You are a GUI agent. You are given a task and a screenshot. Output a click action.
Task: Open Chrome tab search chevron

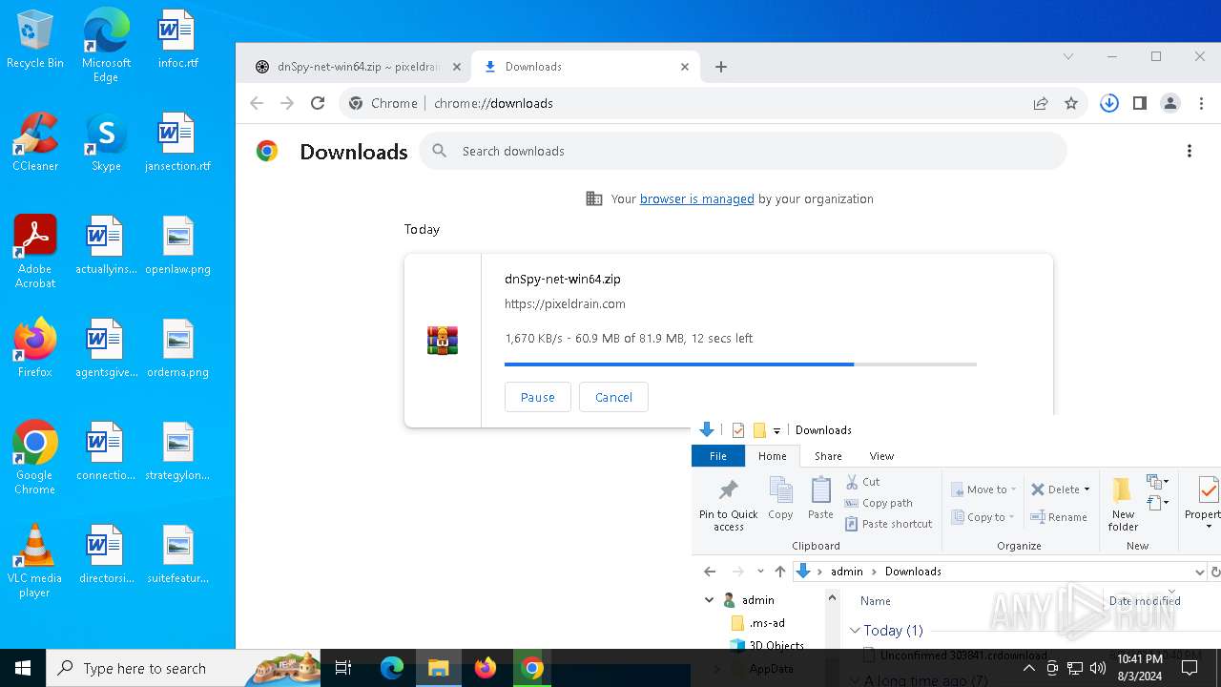click(1068, 56)
